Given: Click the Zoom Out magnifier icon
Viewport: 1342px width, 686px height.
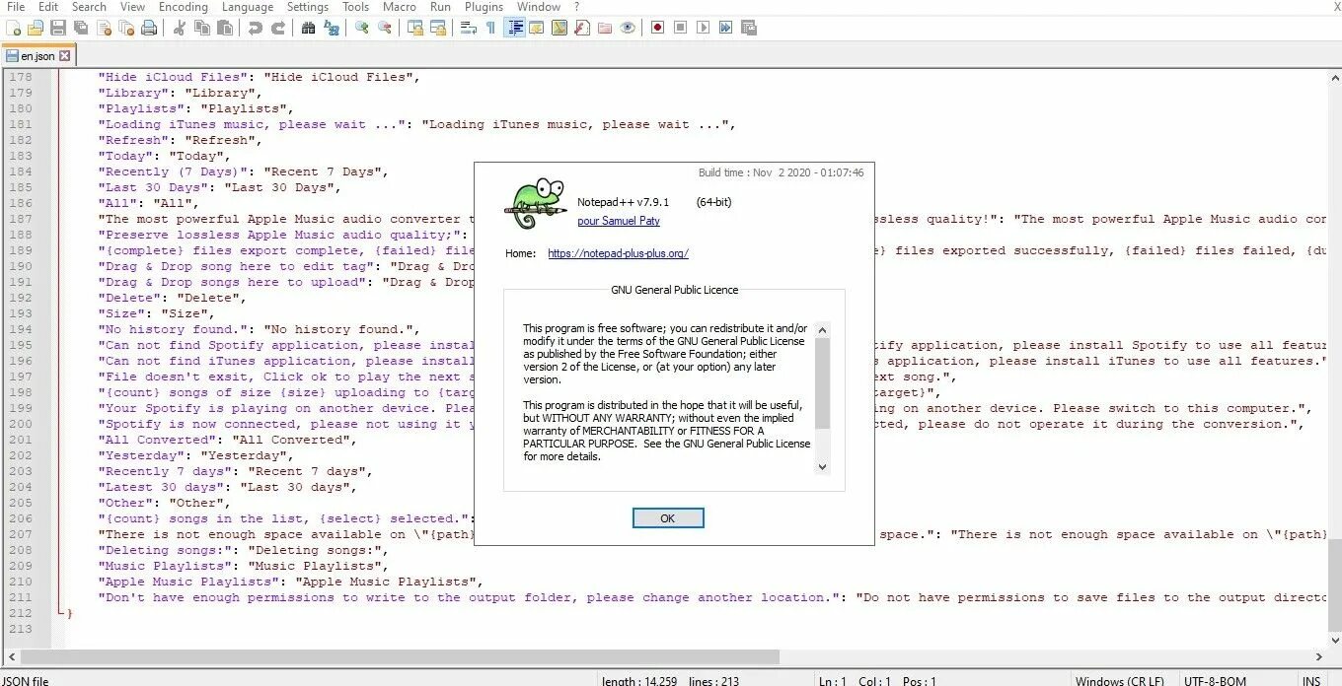Looking at the screenshot, I should coord(385,28).
